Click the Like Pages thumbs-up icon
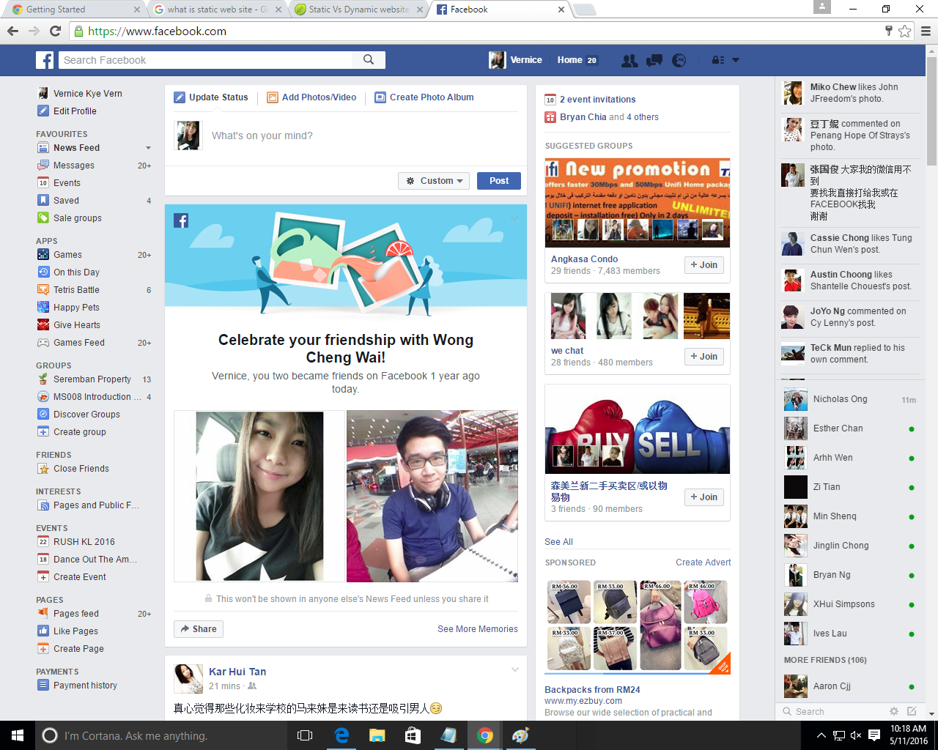This screenshot has width=938, height=750. click(43, 631)
